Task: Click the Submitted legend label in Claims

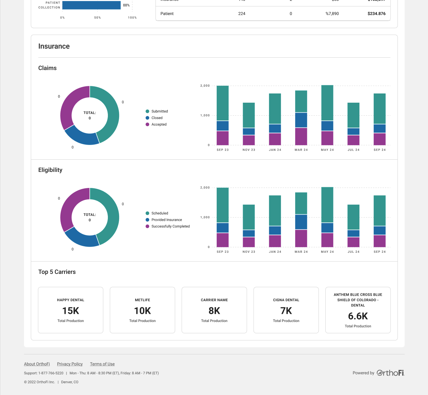Action: (160, 111)
